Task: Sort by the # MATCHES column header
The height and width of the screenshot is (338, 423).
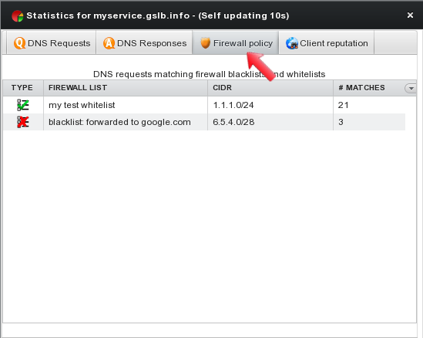Action: tap(369, 88)
